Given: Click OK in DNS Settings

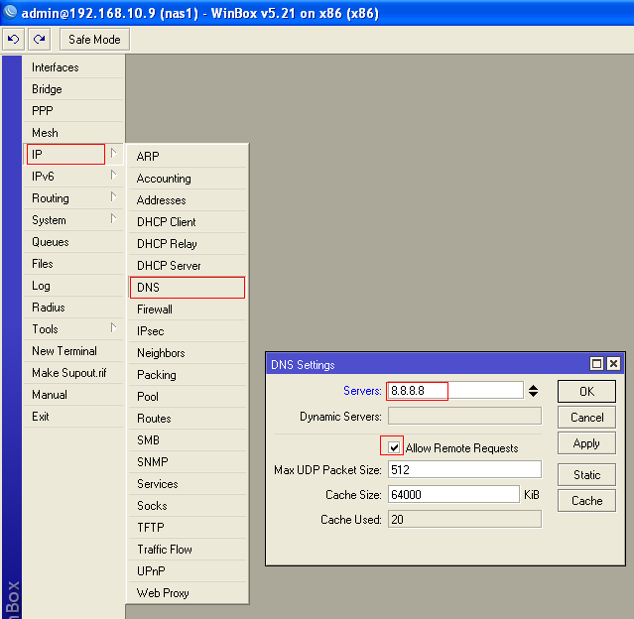Looking at the screenshot, I should click(x=586, y=391).
